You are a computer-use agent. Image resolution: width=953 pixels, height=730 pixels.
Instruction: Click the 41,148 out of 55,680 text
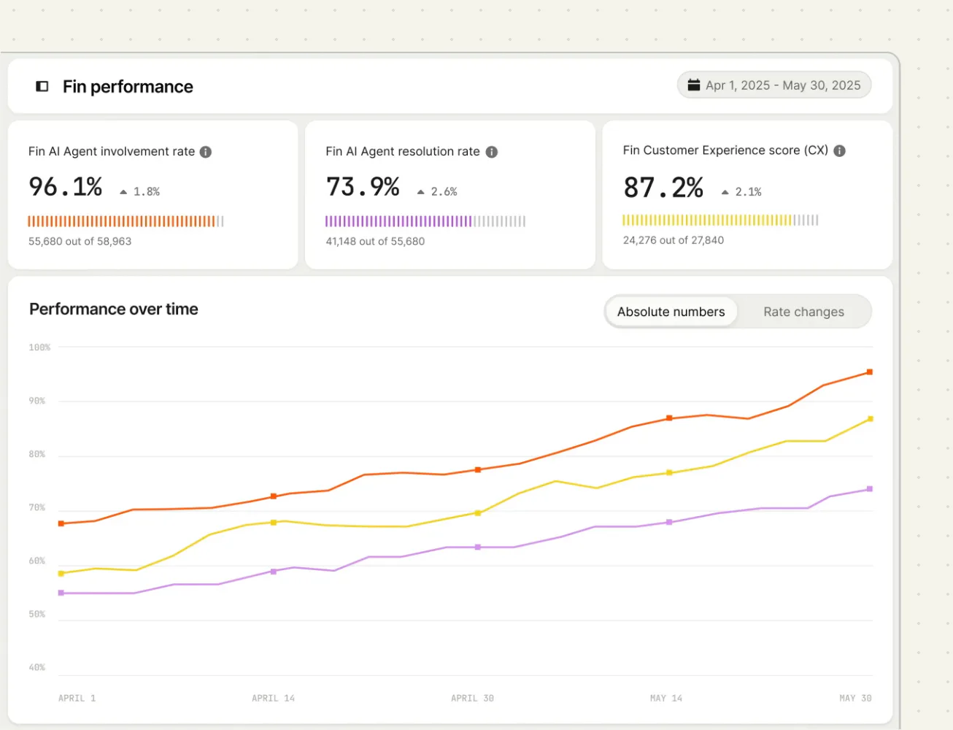375,242
